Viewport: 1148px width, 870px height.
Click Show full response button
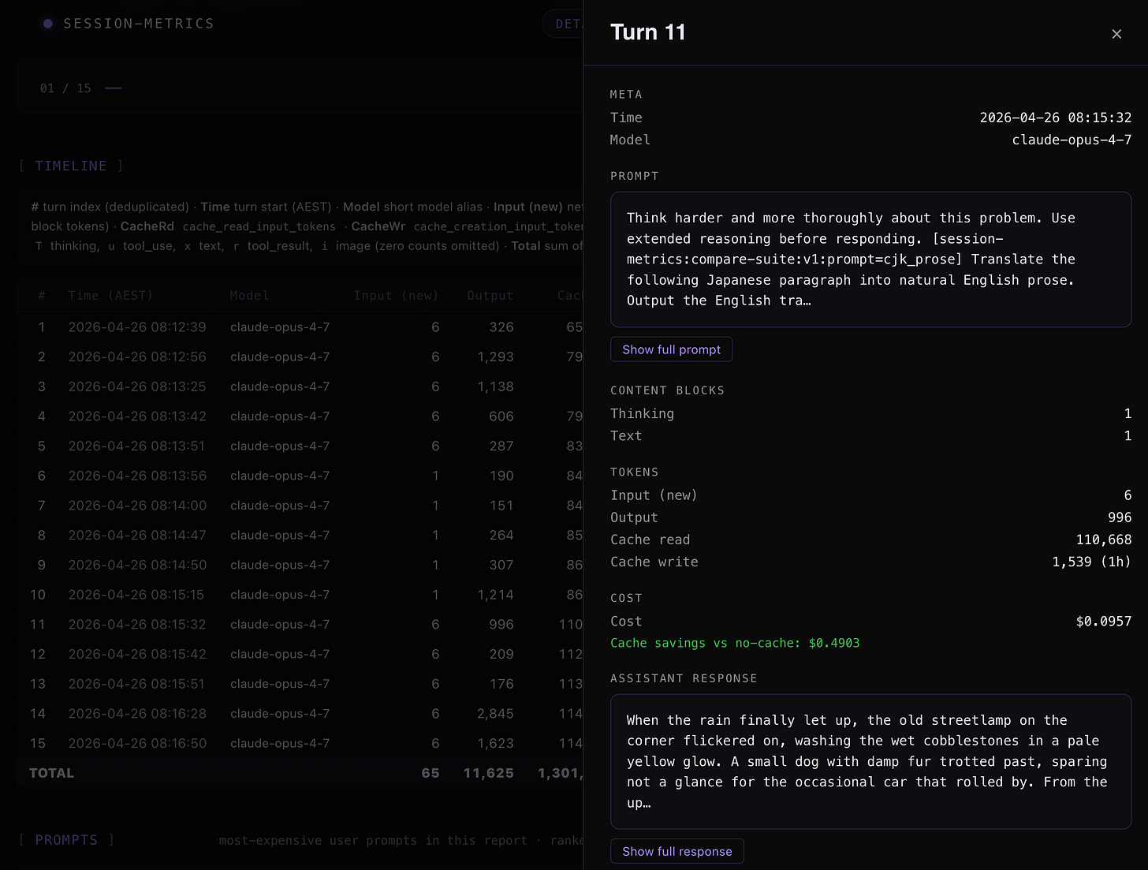coord(676,851)
